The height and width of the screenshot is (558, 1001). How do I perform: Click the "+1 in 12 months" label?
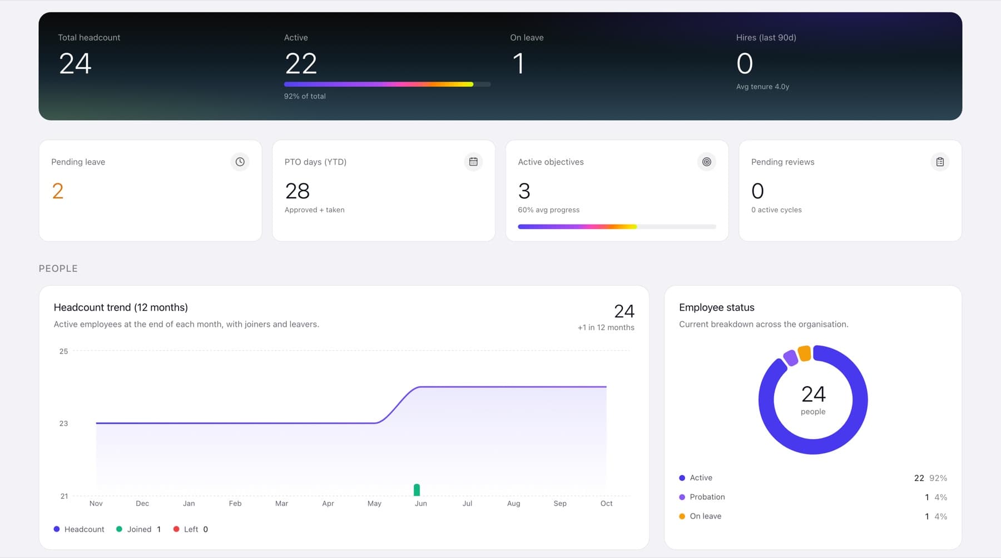tap(606, 327)
